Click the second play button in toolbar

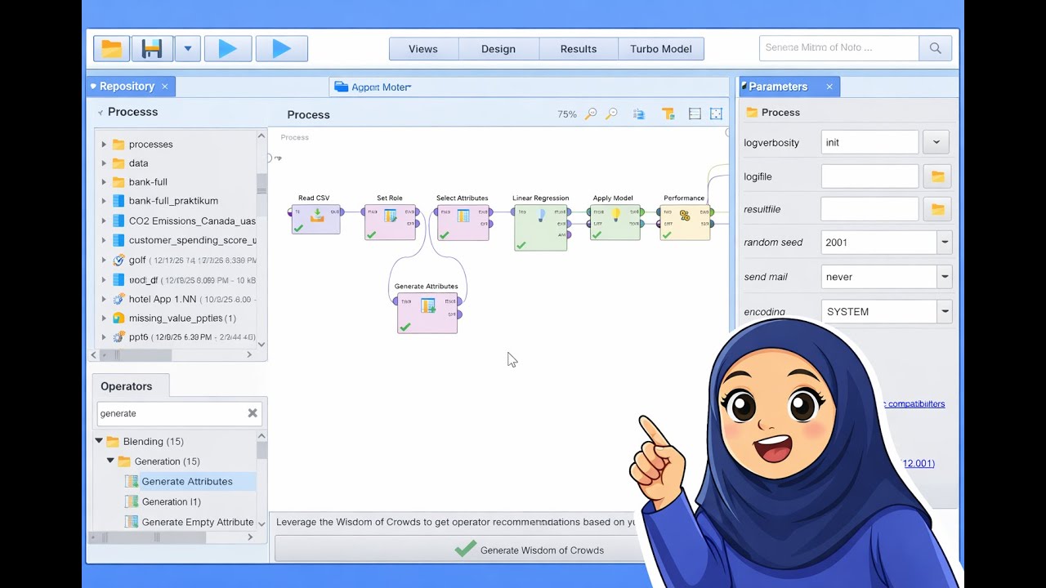point(281,49)
